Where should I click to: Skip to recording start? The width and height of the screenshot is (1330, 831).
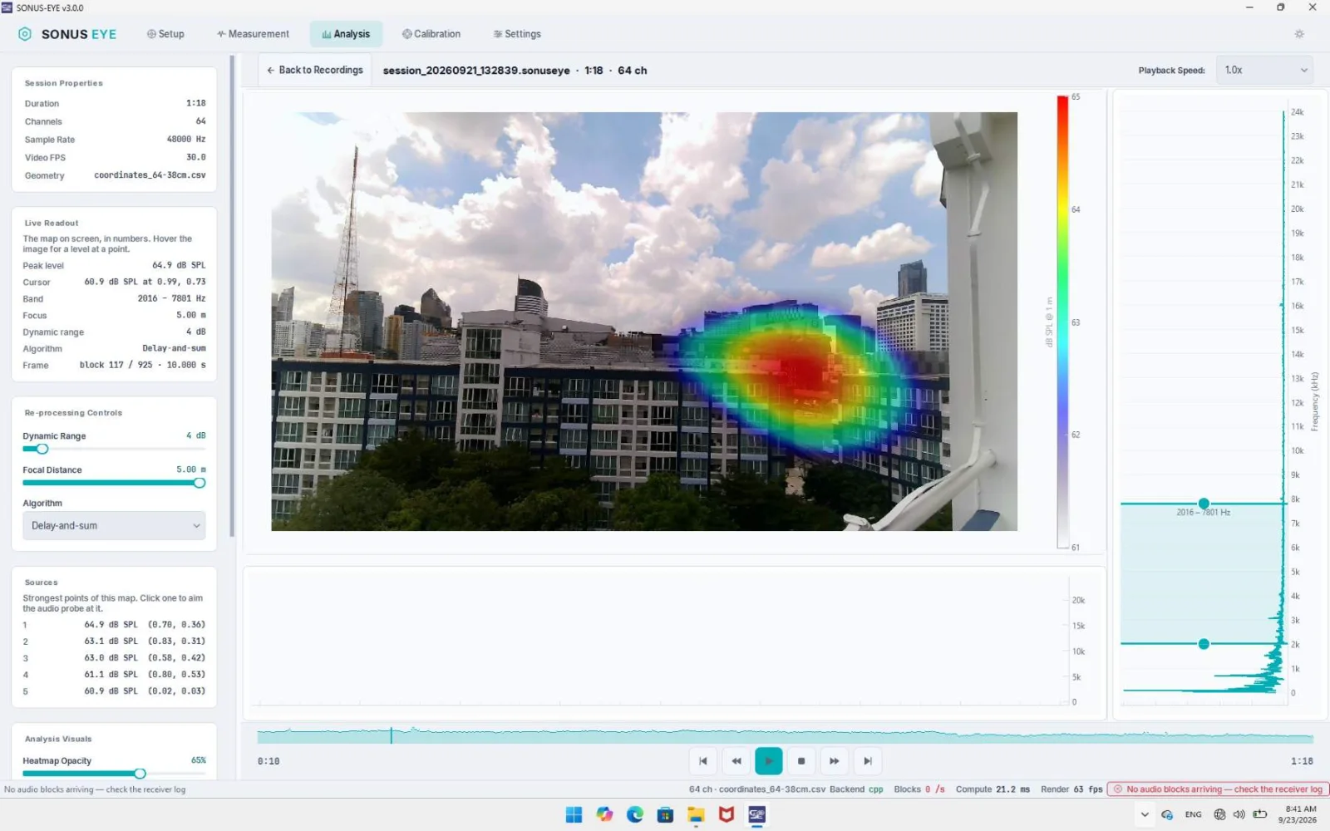(x=703, y=761)
